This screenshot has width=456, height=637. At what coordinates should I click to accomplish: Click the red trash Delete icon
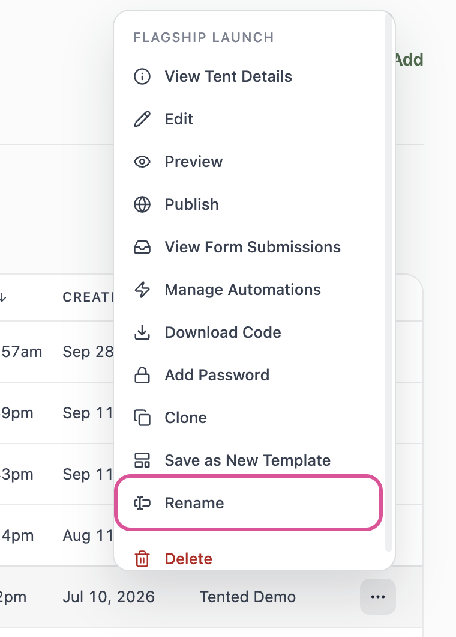(142, 559)
